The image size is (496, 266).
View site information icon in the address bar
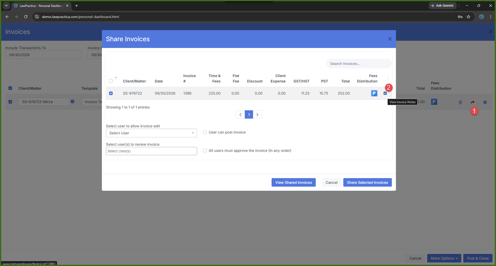(36, 17)
